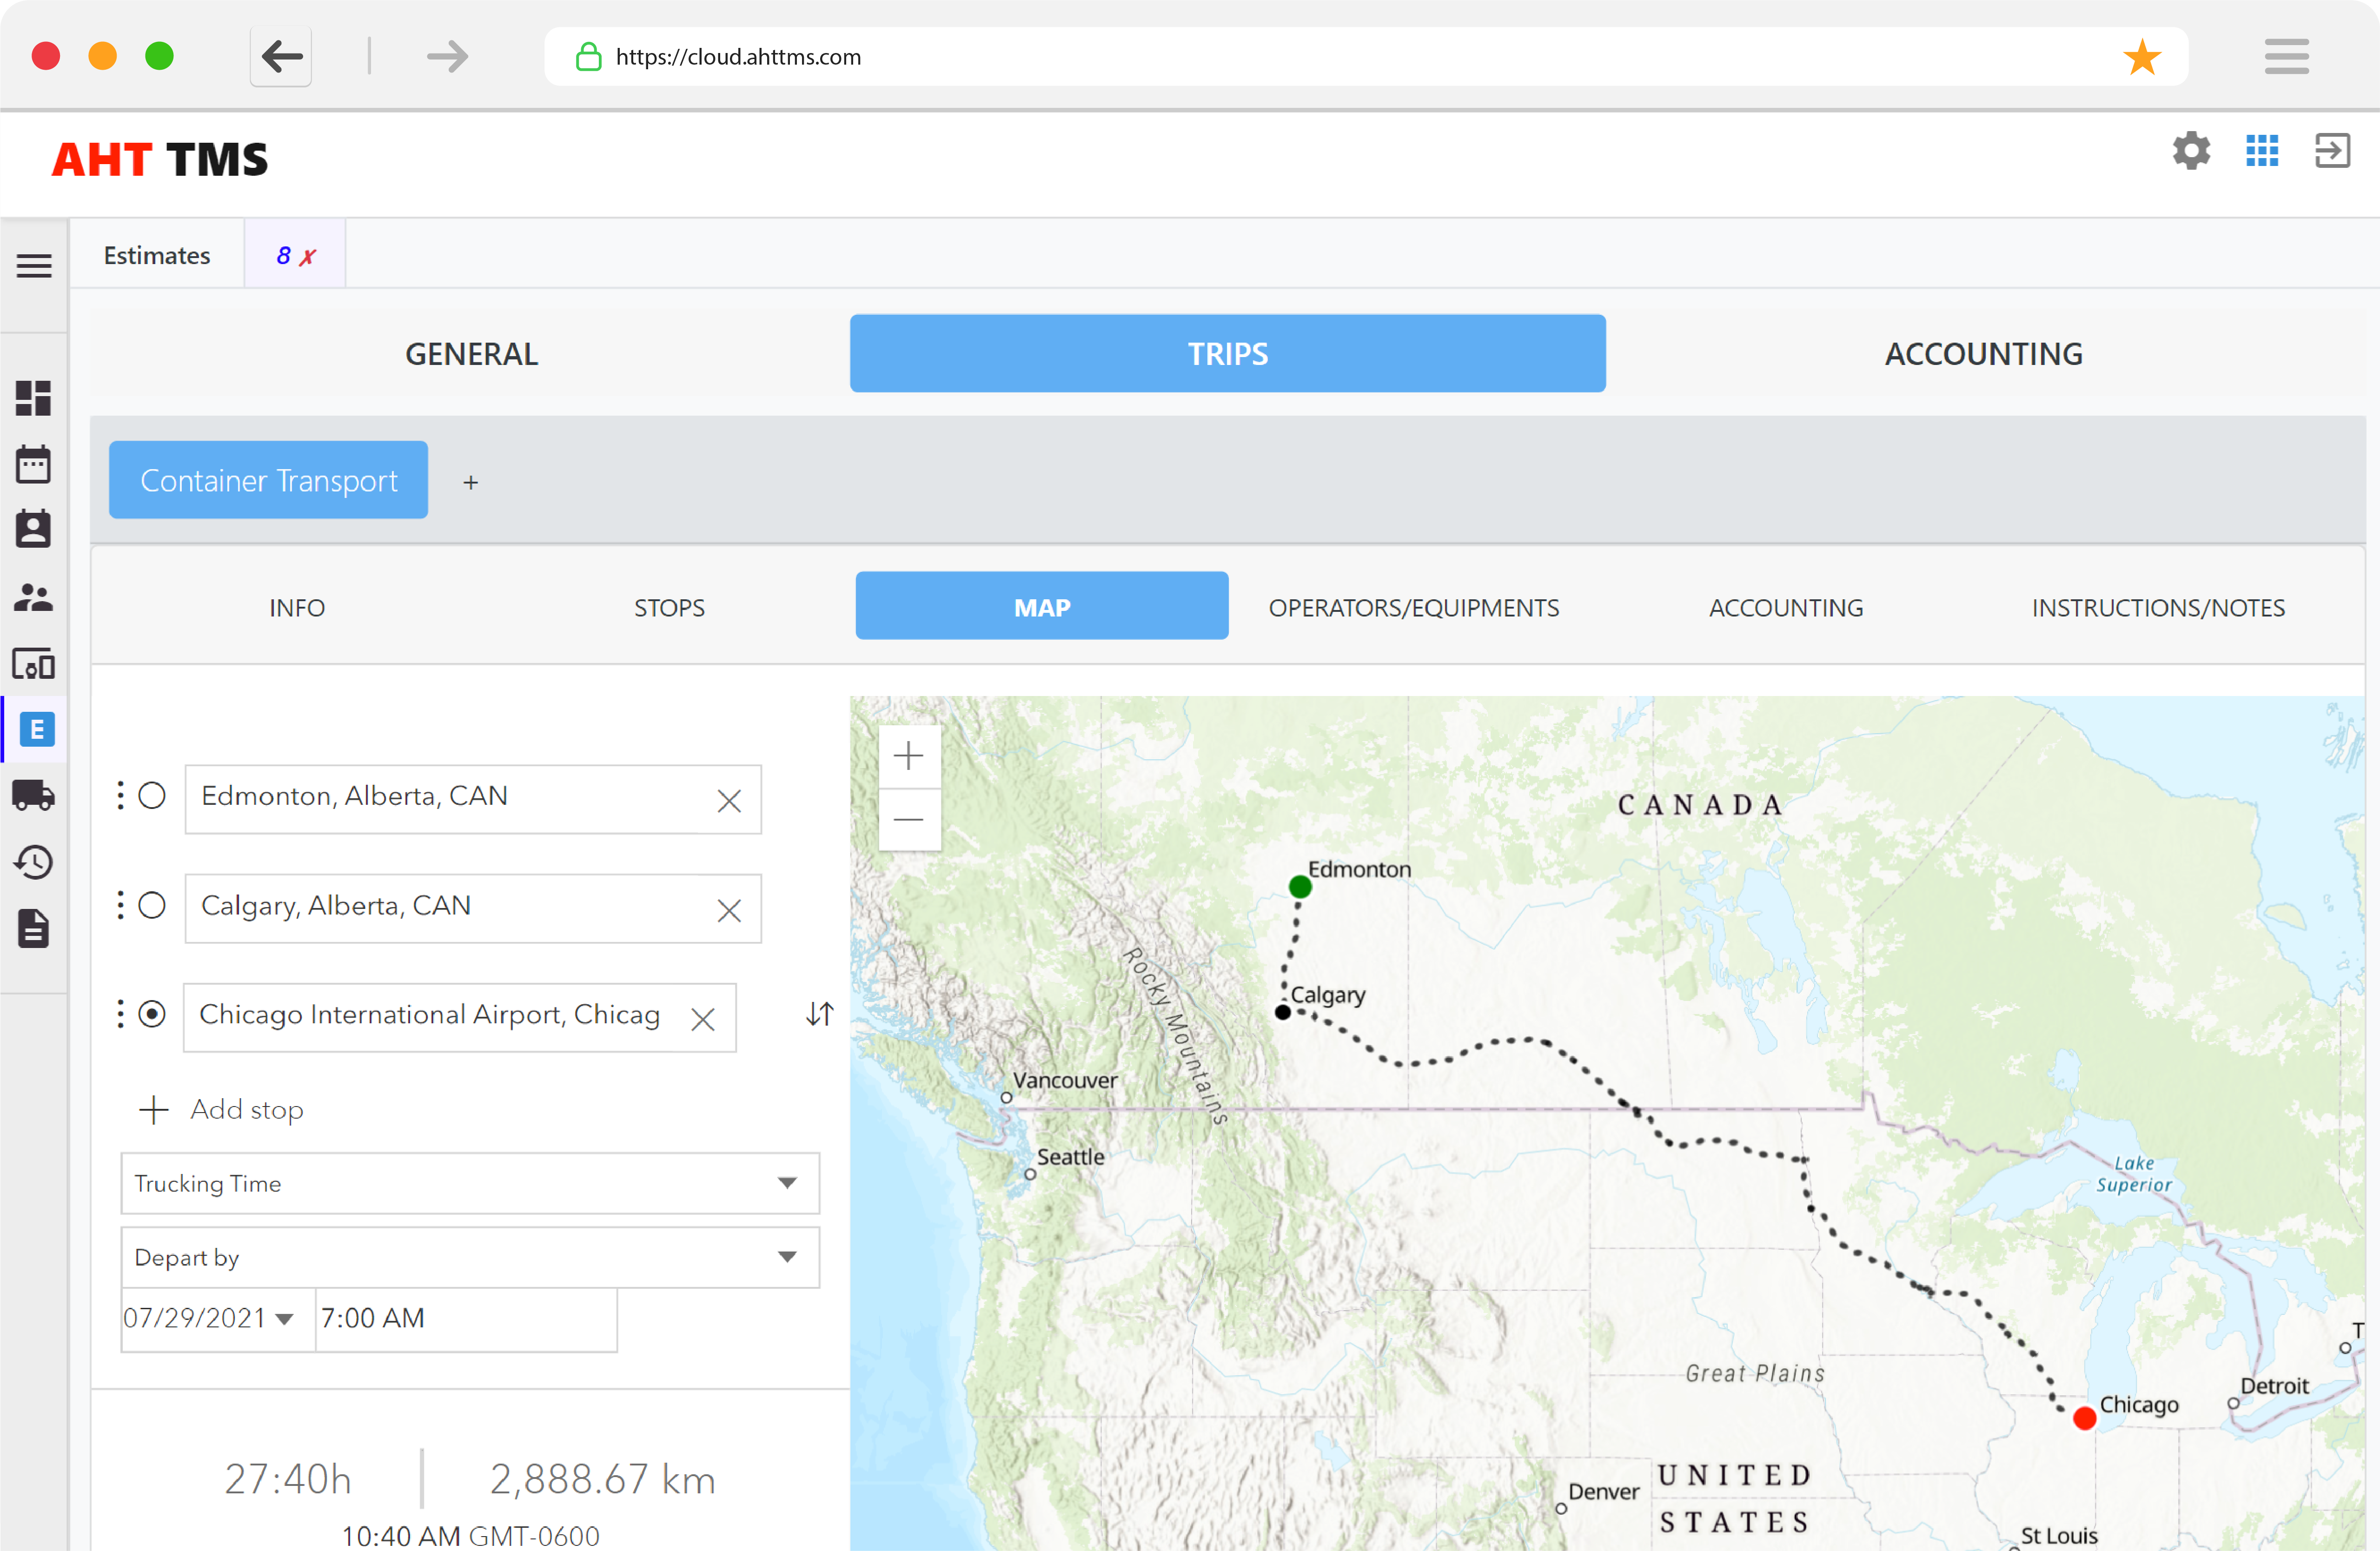Switch to the top ACCOUNTING tab
2380x1551 pixels.
(x=1983, y=354)
